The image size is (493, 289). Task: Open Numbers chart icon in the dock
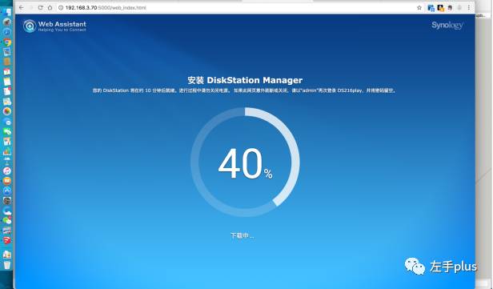tap(7, 151)
